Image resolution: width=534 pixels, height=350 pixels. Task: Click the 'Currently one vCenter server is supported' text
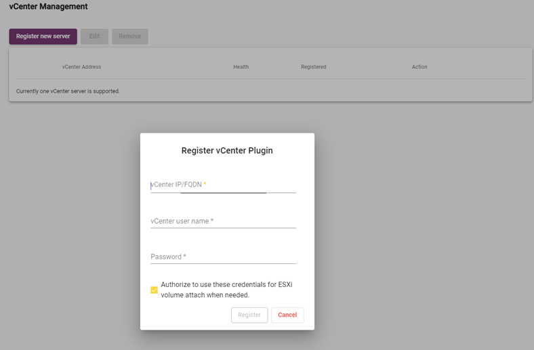tap(68, 91)
